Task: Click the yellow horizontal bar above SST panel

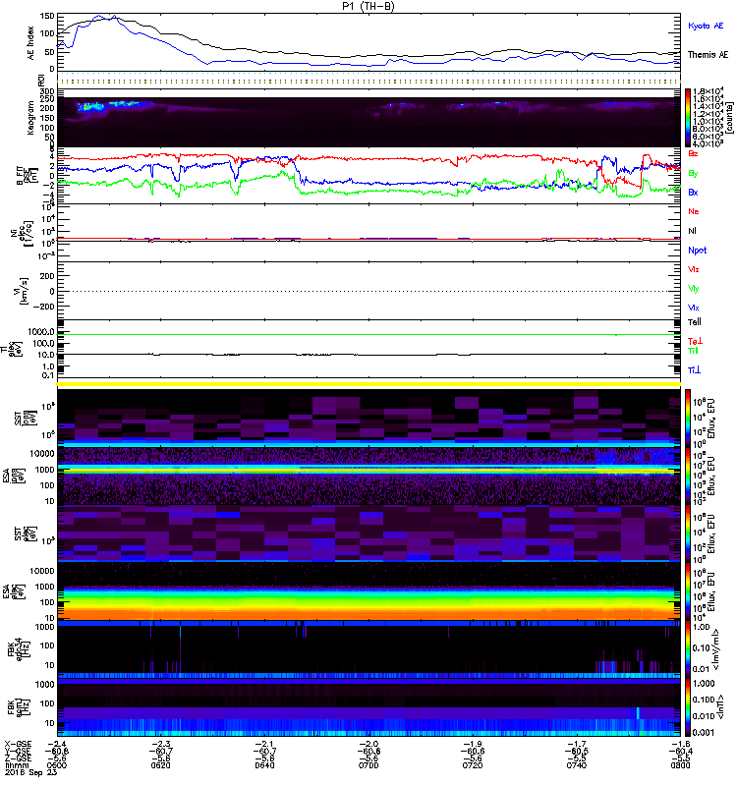Action: 369,383
